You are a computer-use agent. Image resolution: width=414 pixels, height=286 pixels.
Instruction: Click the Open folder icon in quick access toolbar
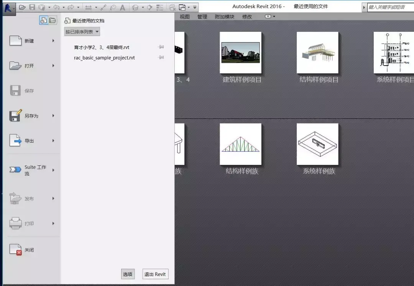pyautogui.click(x=22, y=7)
